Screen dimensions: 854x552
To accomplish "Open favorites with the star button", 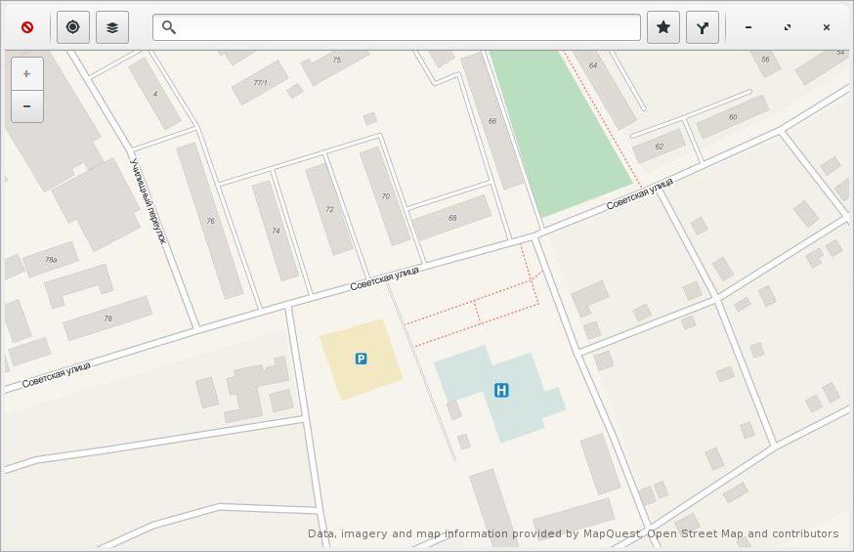I will 663,27.
